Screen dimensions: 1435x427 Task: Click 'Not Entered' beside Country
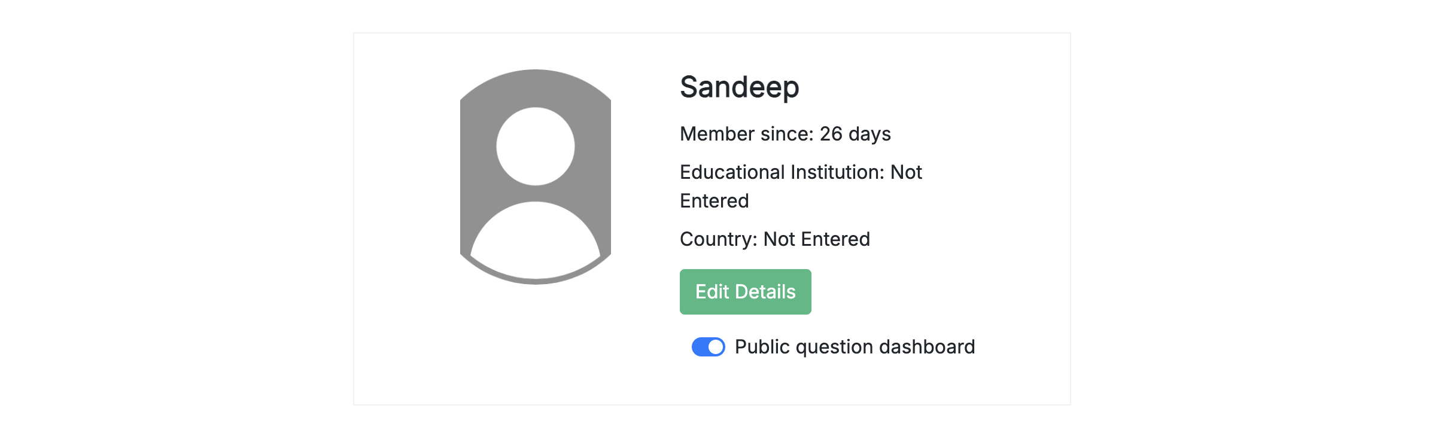pyautogui.click(x=816, y=239)
